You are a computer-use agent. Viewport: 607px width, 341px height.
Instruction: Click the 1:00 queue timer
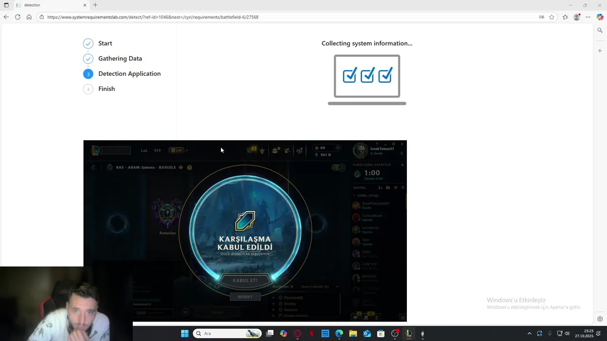pyautogui.click(x=372, y=173)
